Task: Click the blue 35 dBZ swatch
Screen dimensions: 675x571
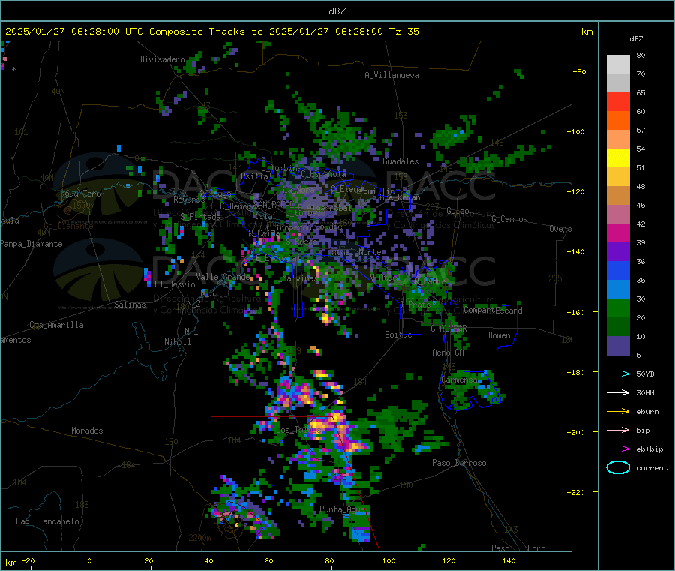Action: tap(618, 270)
